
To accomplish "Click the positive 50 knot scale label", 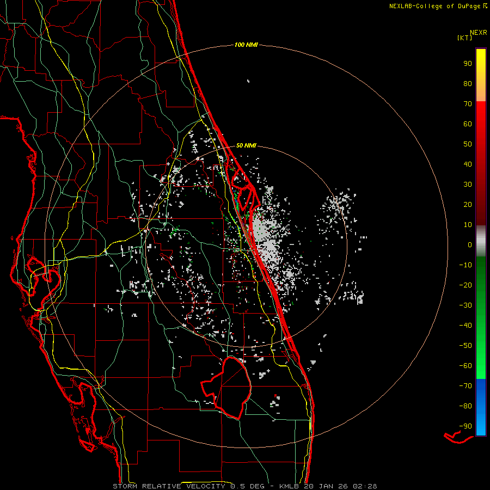I will coord(468,144).
